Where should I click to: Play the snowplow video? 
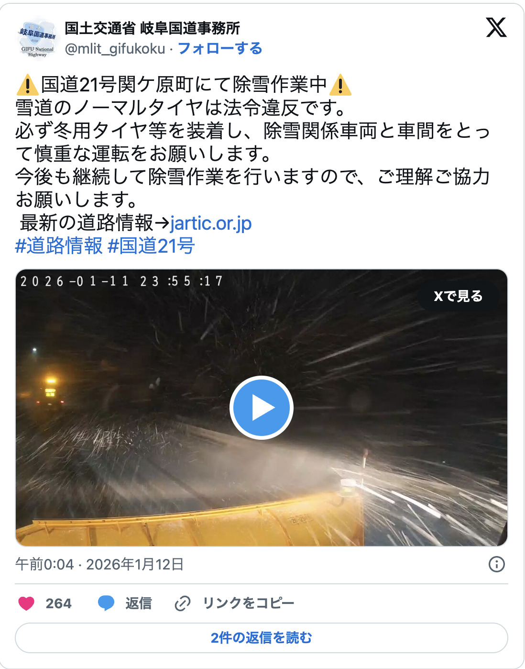click(262, 408)
